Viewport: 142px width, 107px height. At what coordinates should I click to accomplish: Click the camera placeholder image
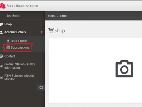[124, 69]
